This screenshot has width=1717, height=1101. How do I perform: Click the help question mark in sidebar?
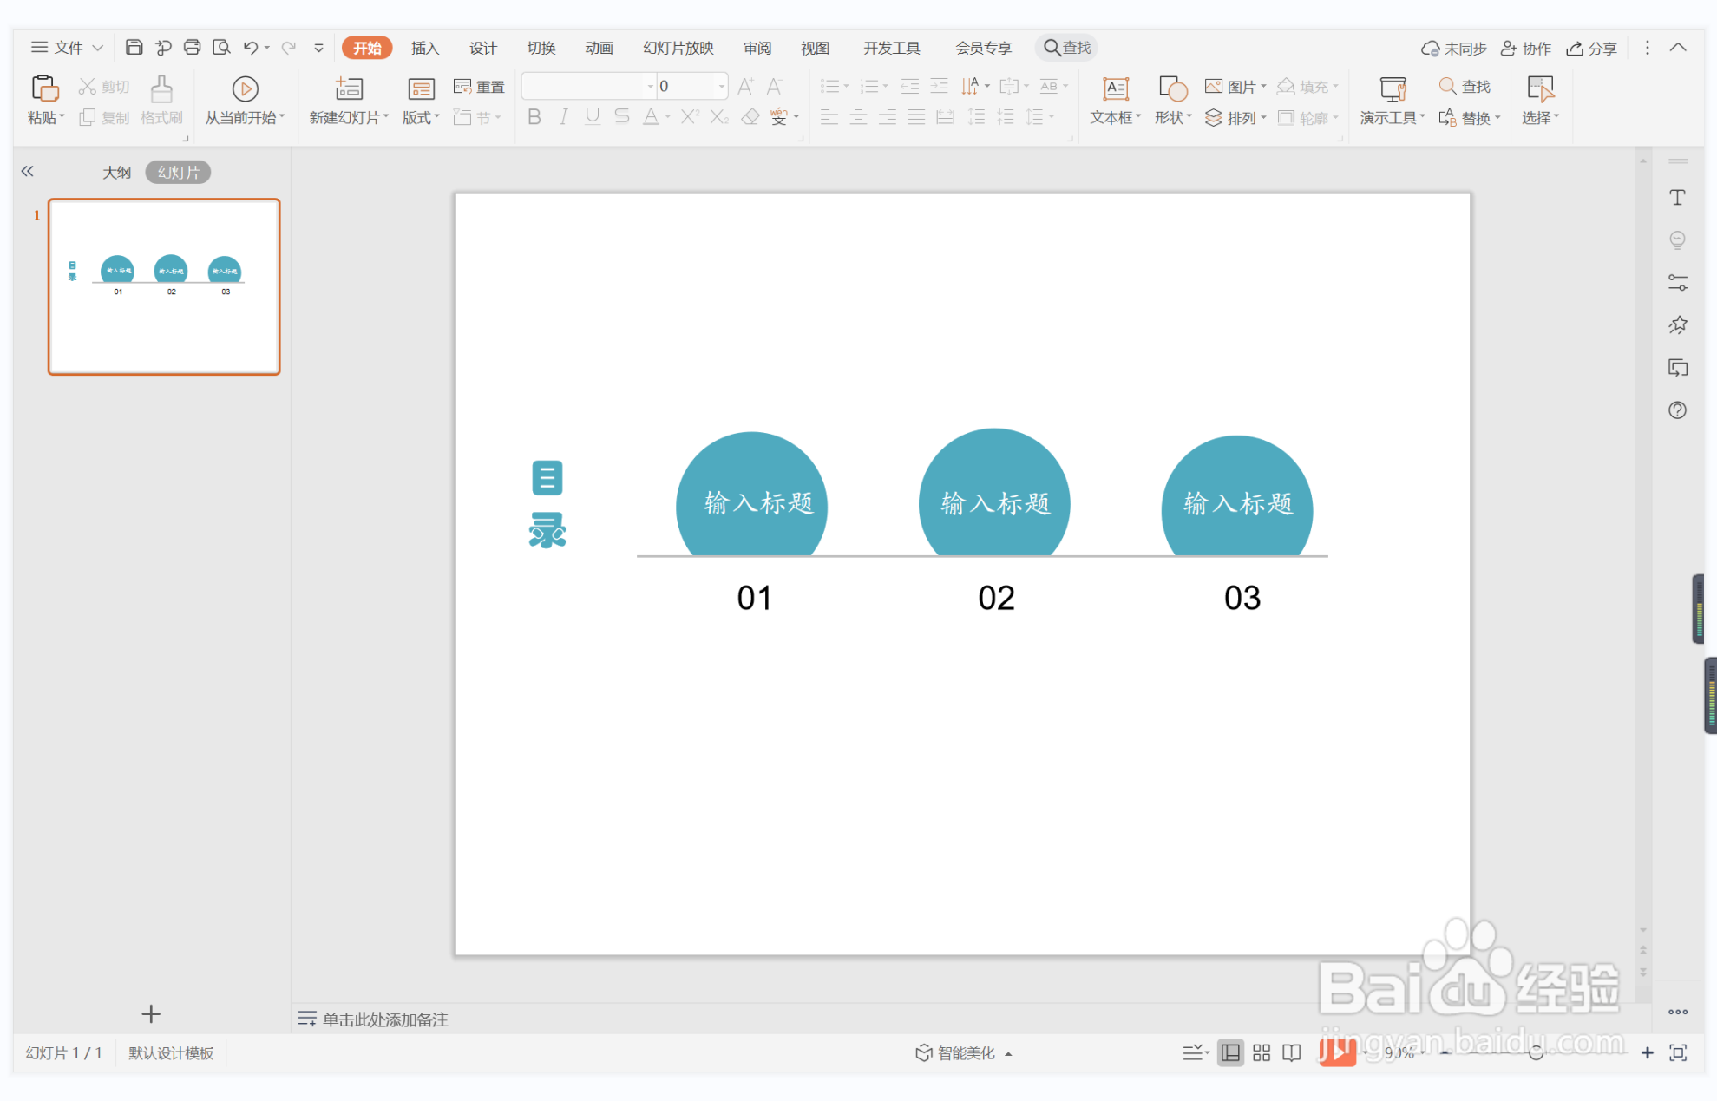(1677, 410)
